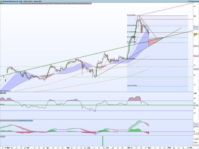Click the Price label in indicator legend
Image resolution: width=199 pixels, height=149 pixels.
2,3
